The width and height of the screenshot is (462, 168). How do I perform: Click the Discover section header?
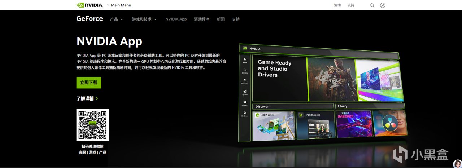293,106
